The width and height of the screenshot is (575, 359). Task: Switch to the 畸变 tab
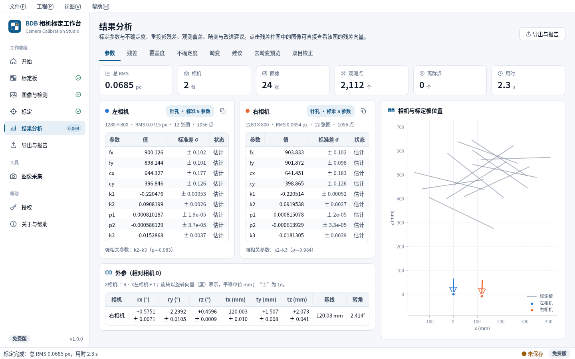tap(215, 53)
